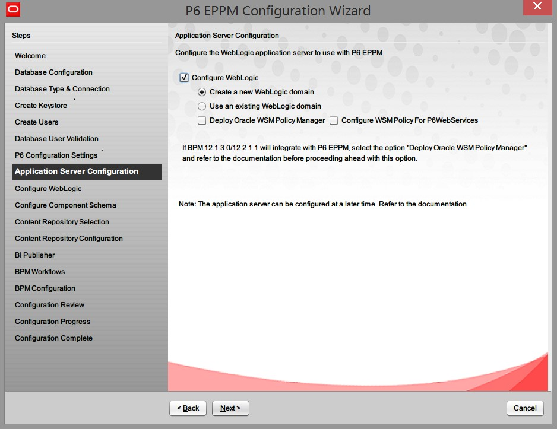Select the Database Configuration step
This screenshot has height=429, width=557.
click(x=53, y=72)
